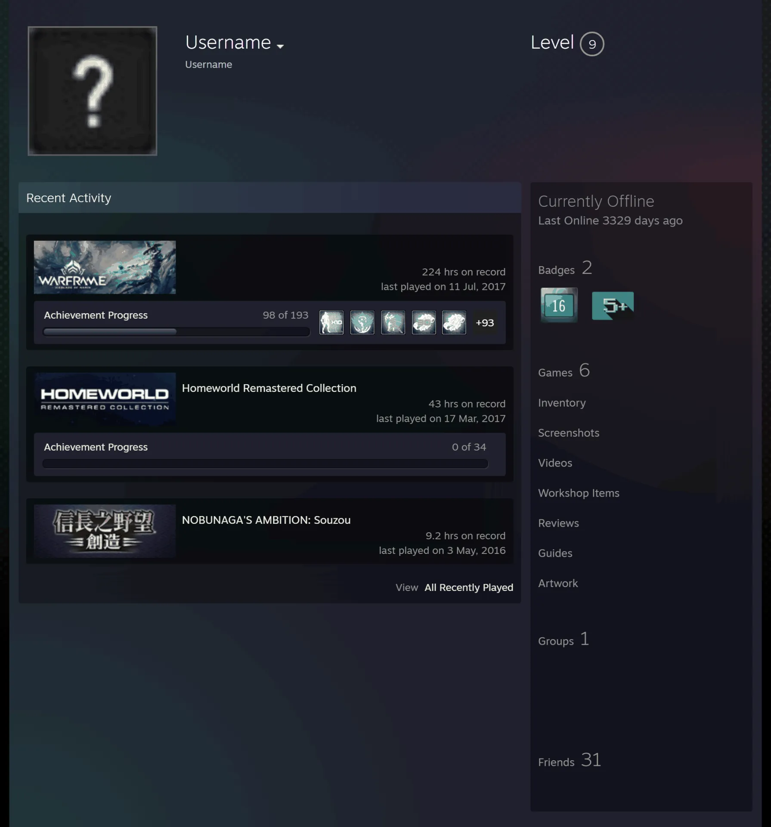Open the Badges link
This screenshot has width=771, height=827.
click(x=565, y=268)
